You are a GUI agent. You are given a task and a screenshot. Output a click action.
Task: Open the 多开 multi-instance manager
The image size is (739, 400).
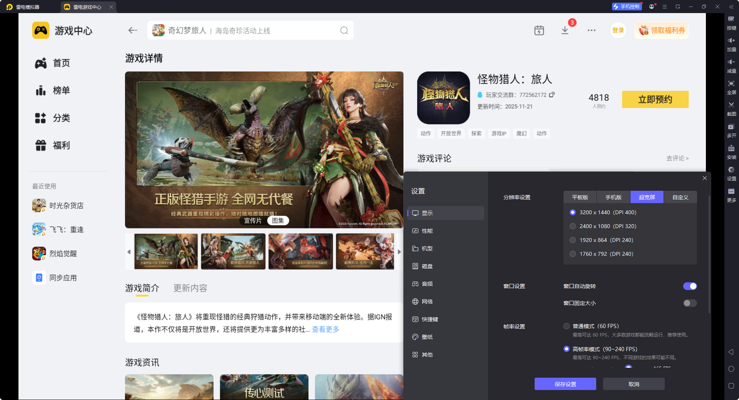tap(732, 130)
